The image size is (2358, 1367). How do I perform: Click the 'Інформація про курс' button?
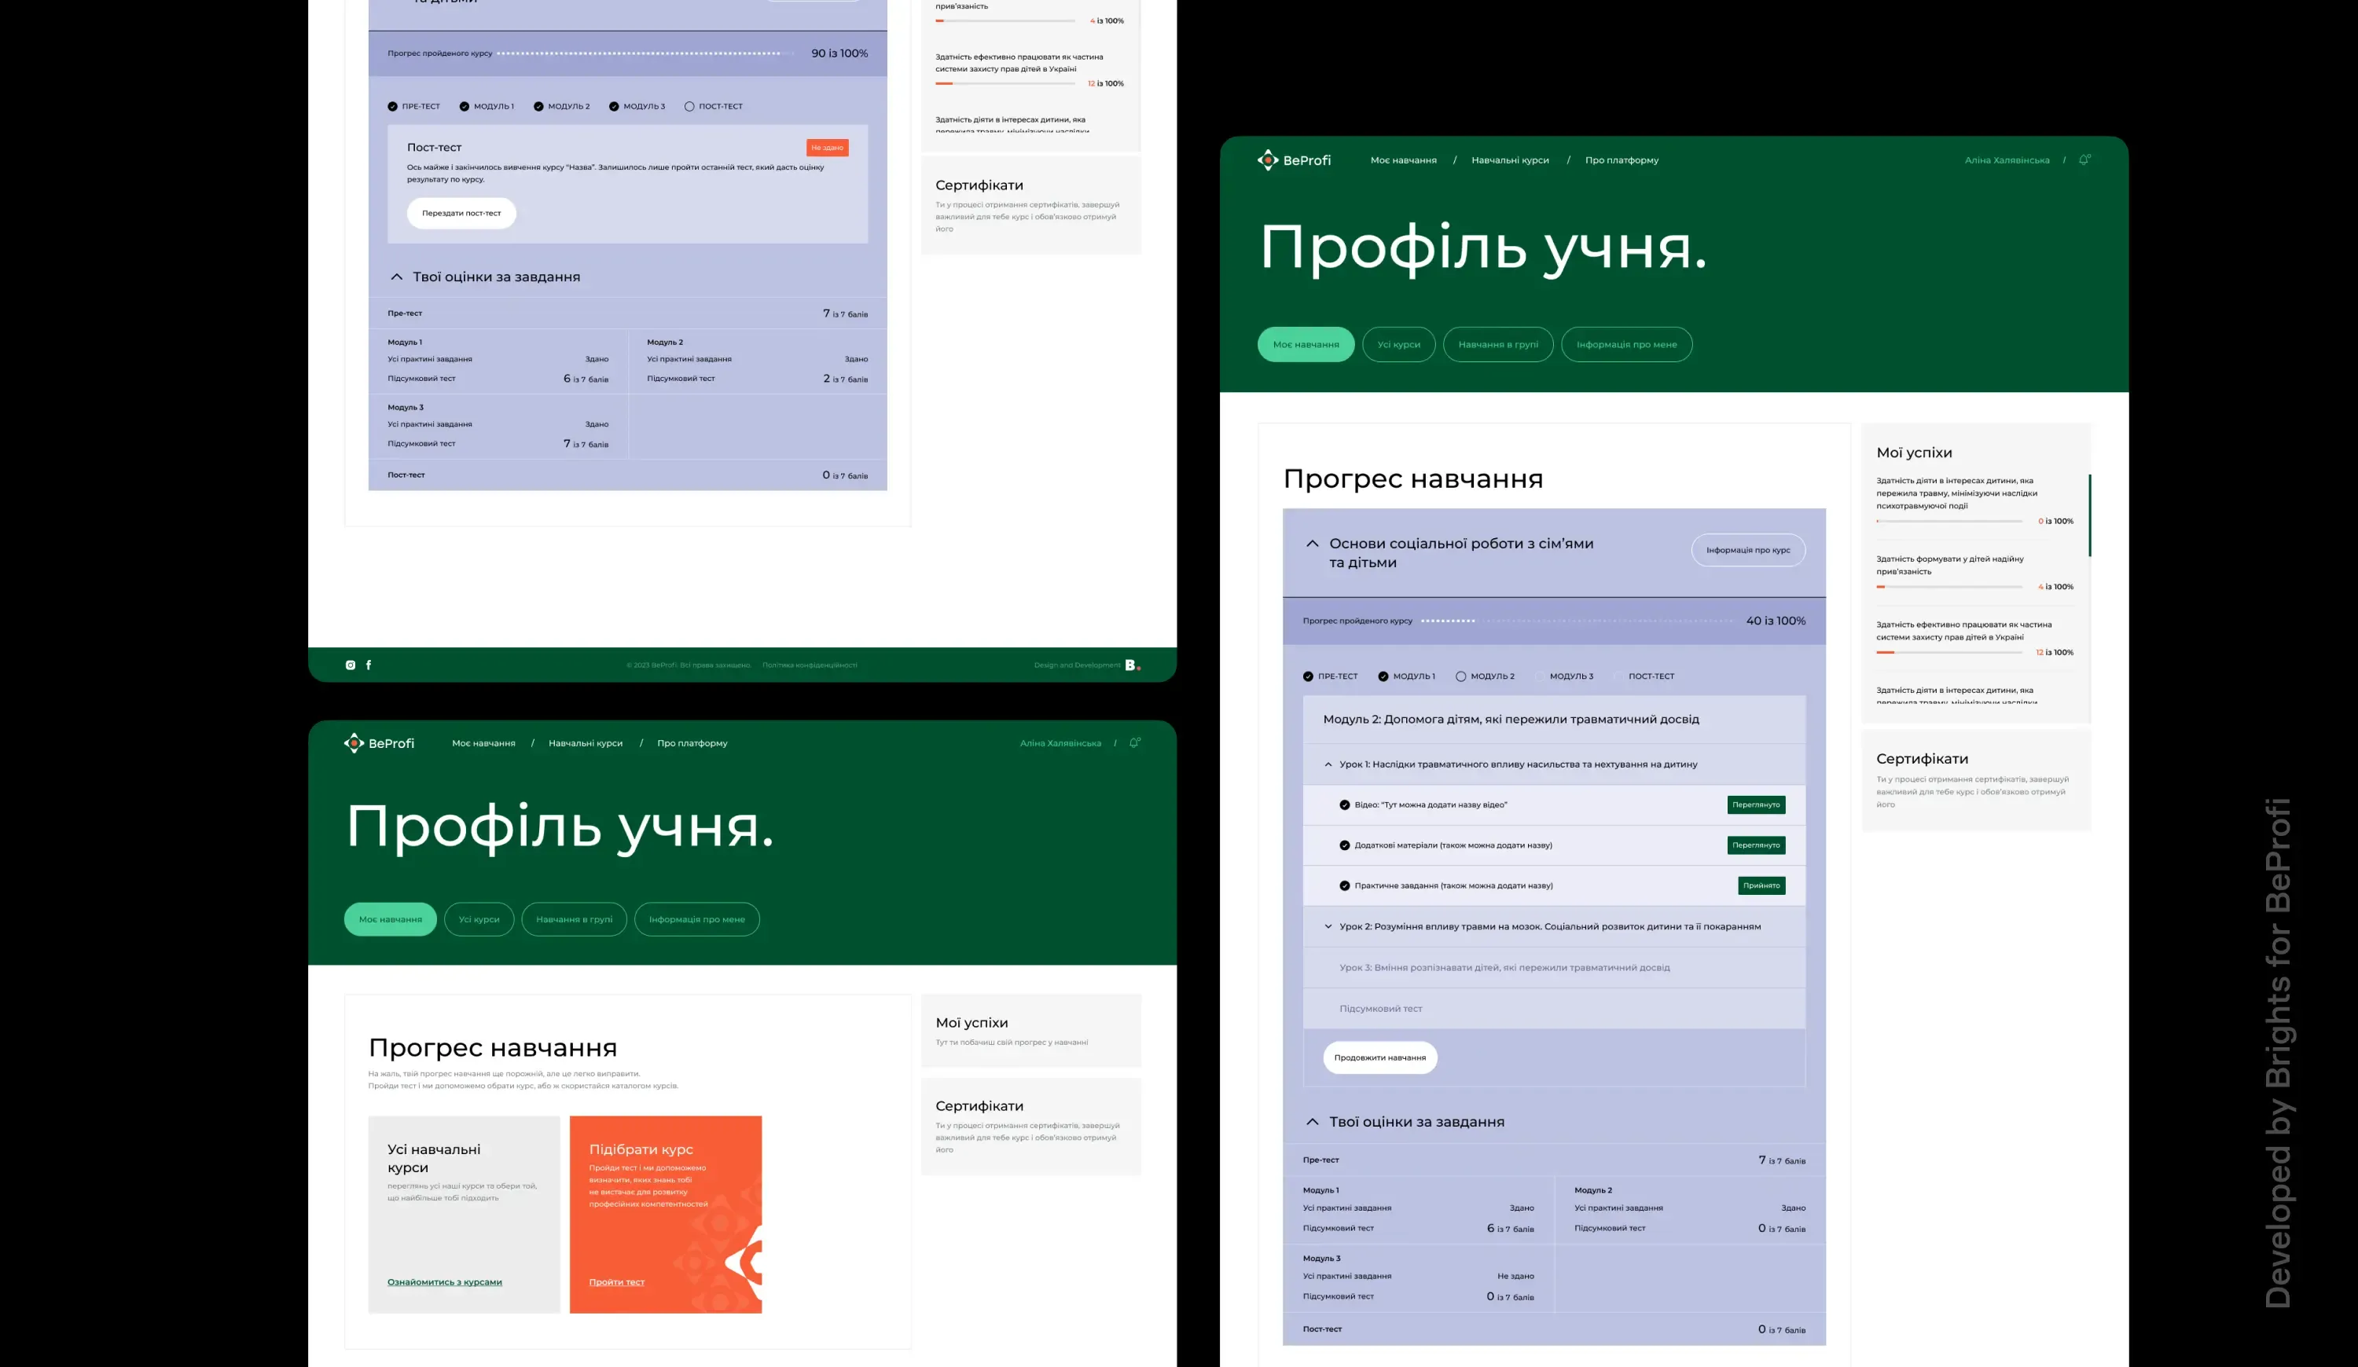1747,550
